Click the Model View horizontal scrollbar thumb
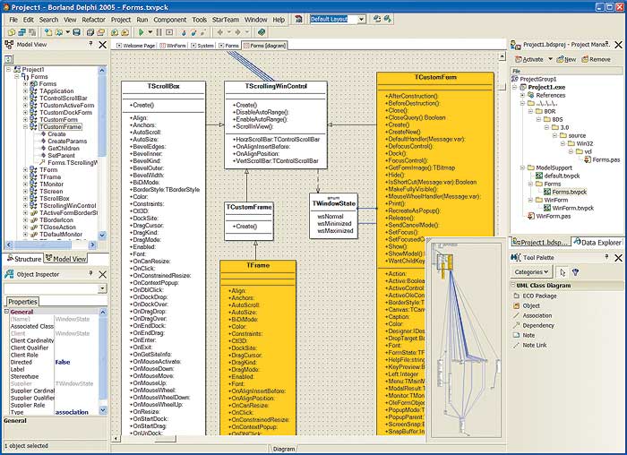The image size is (627, 455). click(42, 245)
